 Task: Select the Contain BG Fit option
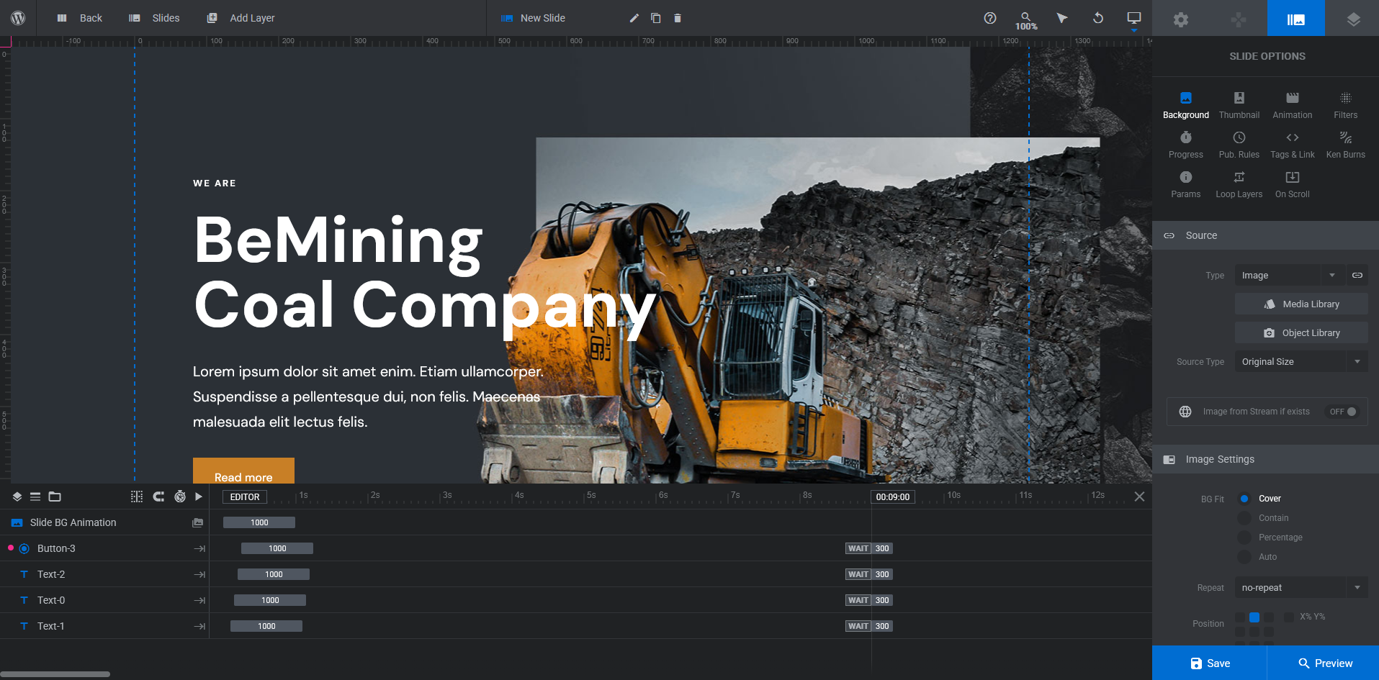click(x=1244, y=518)
